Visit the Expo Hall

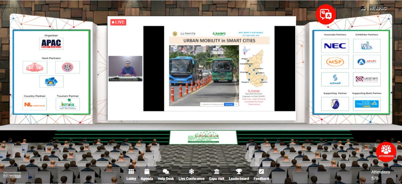tap(216, 175)
